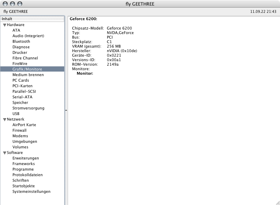Open Medium brennen entry
Image resolution: width=280 pixels, height=205 pixels.
tap(28, 75)
